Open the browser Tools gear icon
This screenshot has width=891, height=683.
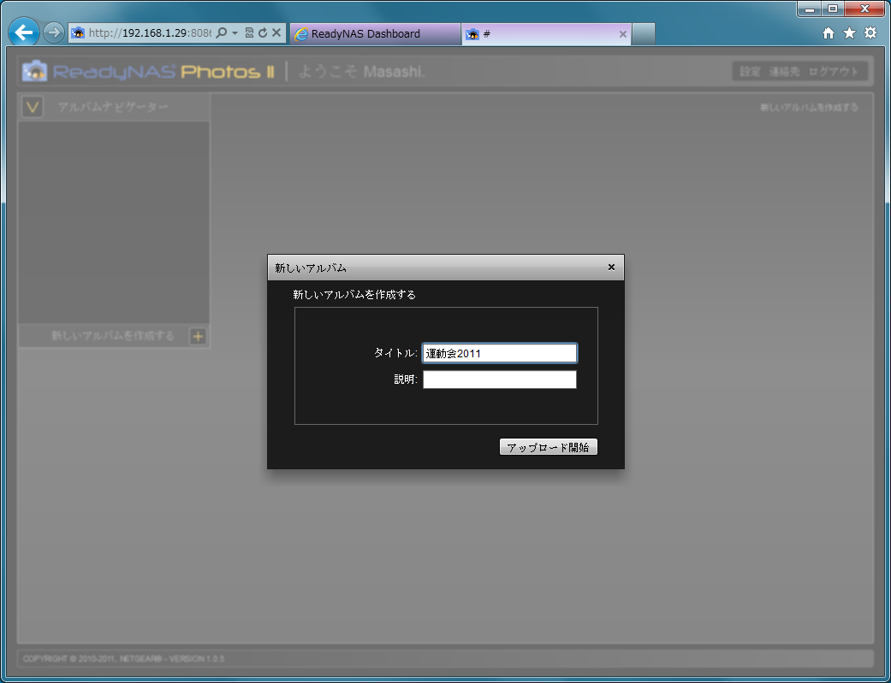coord(870,33)
